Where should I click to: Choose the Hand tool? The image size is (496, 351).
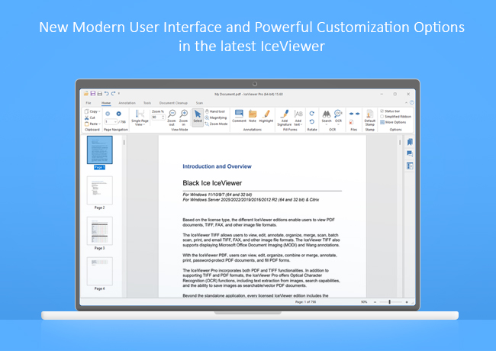[x=214, y=111]
